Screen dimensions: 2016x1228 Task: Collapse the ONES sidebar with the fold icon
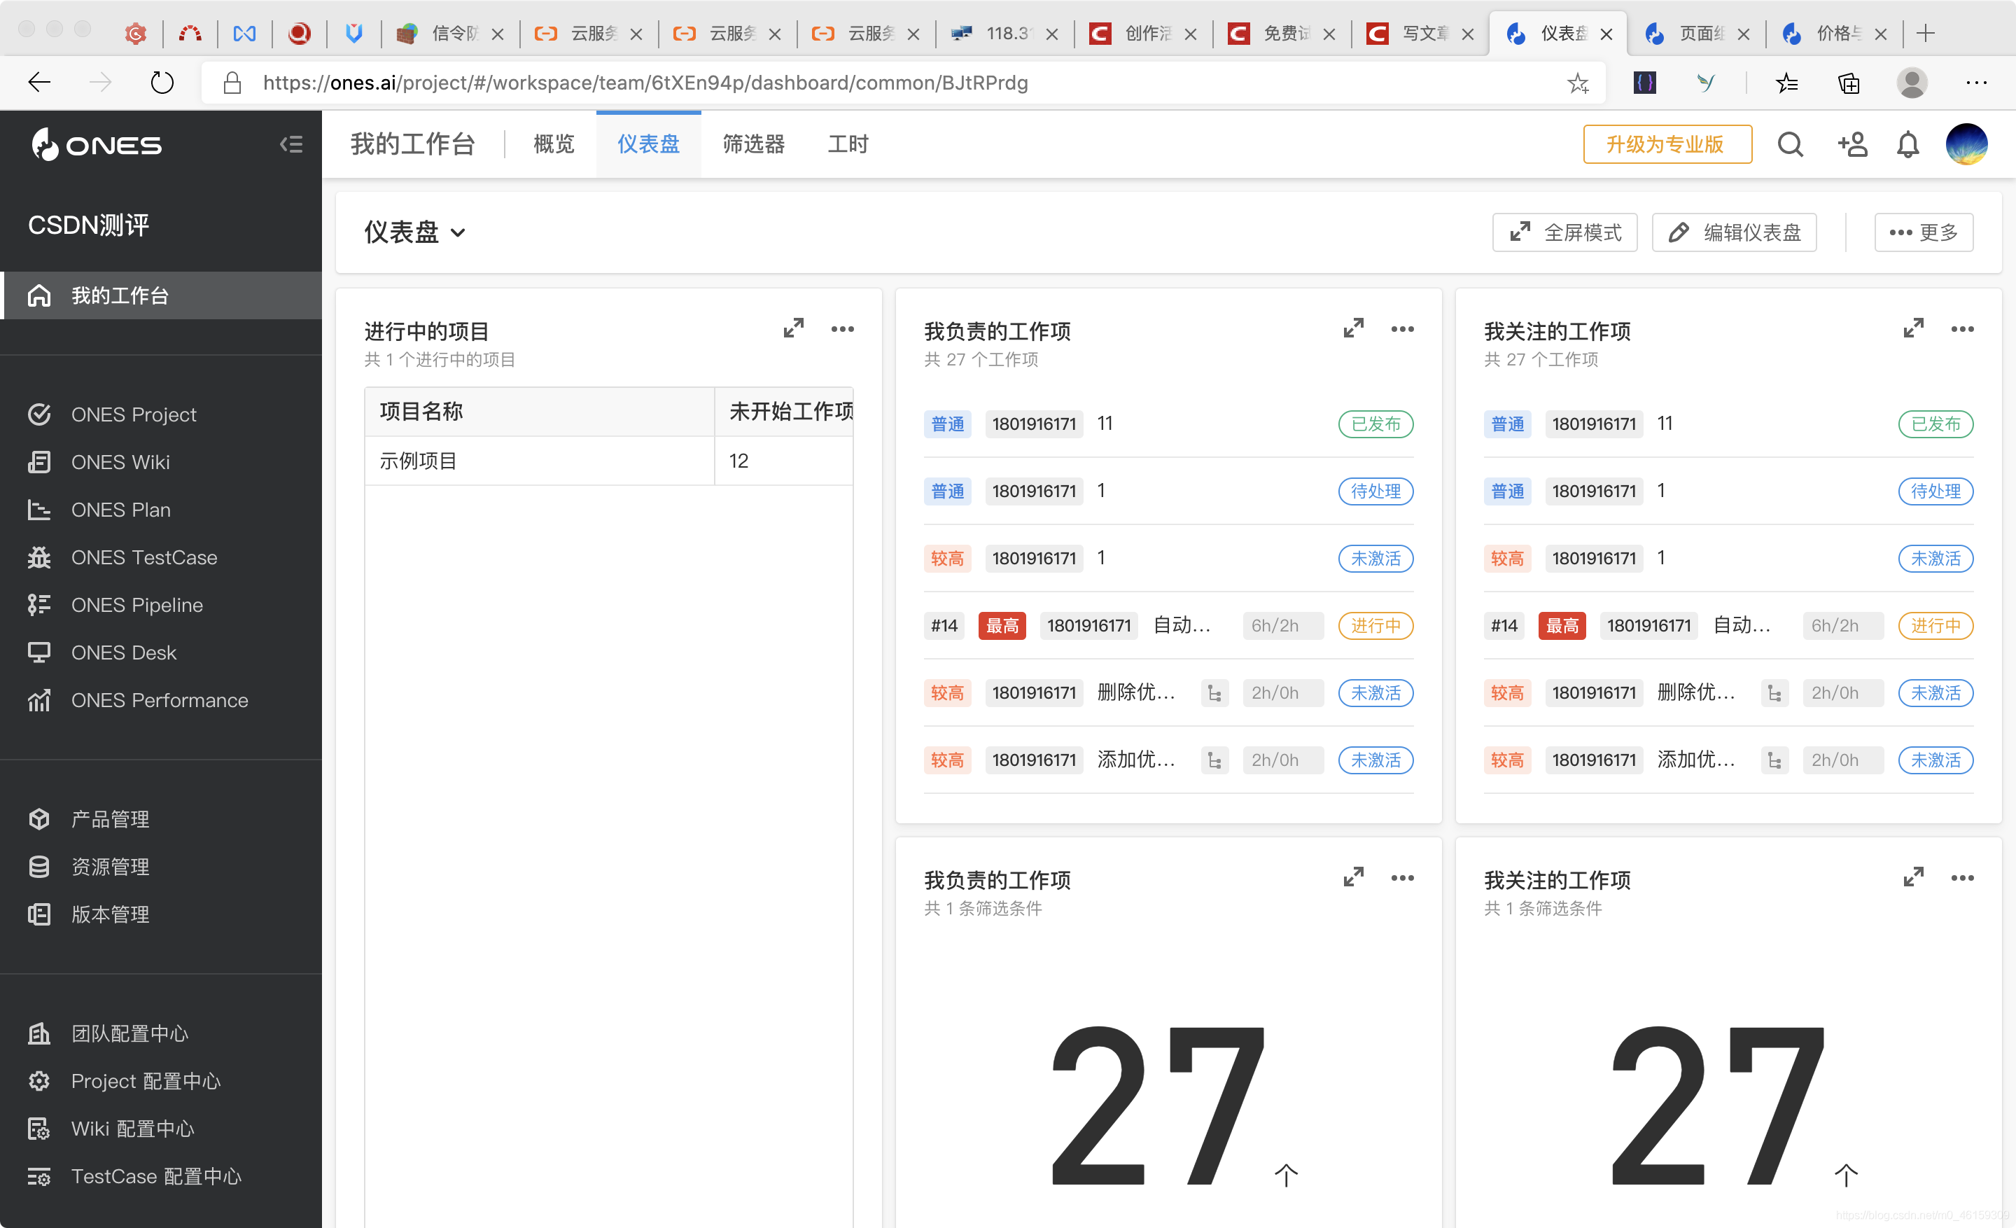[x=290, y=145]
